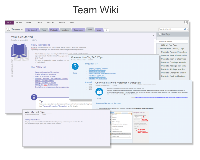Select the Team section tab

point(44,30)
